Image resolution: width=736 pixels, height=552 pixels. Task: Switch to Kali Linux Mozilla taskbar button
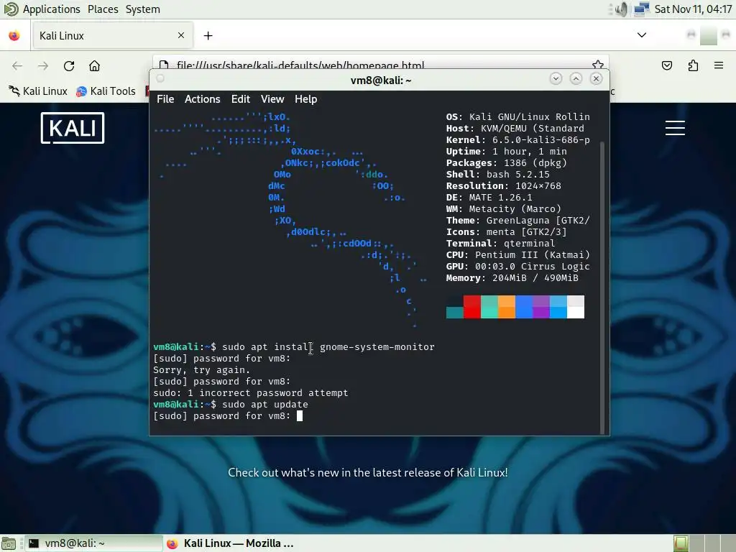tap(231, 543)
